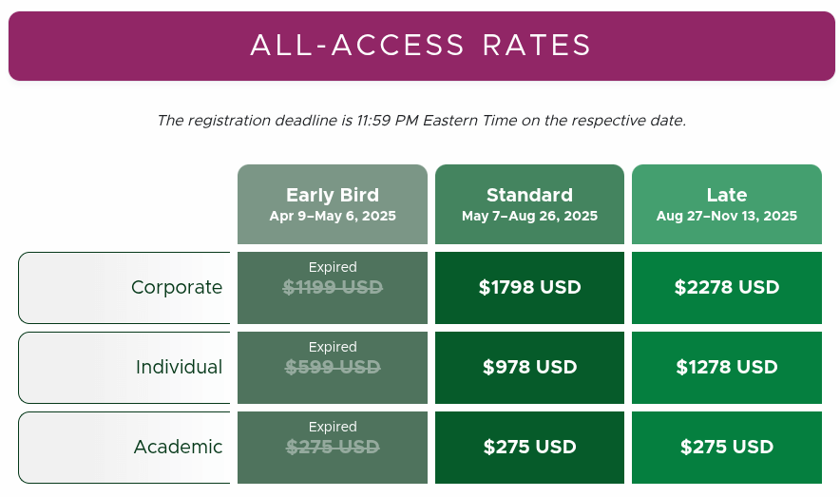
Task: Click the Aug 27–Nov 13, 2025 date range
Action: pyautogui.click(x=727, y=217)
